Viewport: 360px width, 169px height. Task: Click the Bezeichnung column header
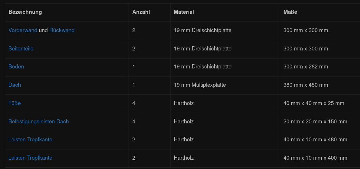coord(25,12)
